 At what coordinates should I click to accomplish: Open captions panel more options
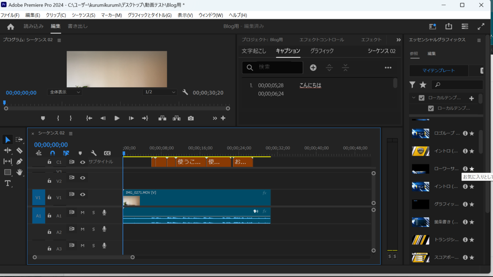coord(388,68)
